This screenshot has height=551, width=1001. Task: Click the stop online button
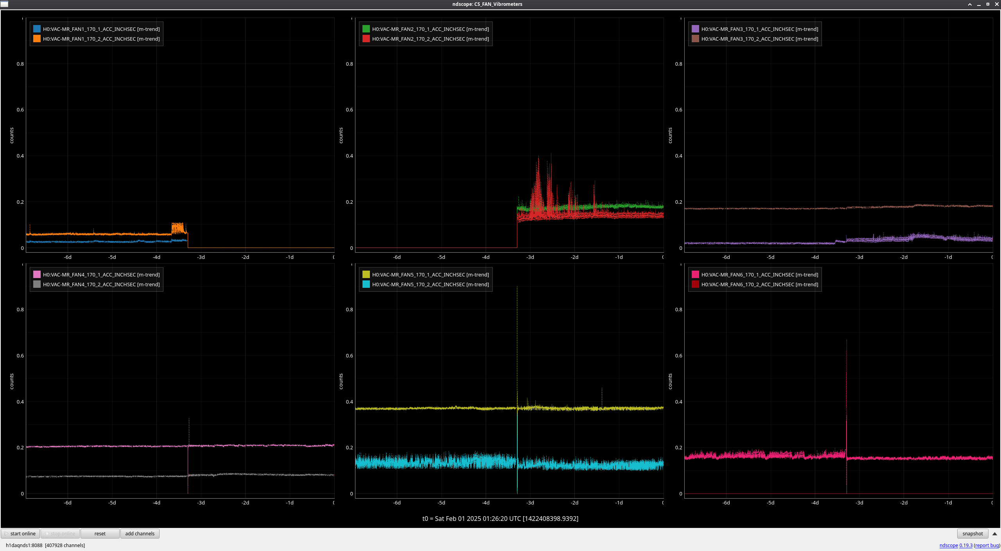click(60, 533)
